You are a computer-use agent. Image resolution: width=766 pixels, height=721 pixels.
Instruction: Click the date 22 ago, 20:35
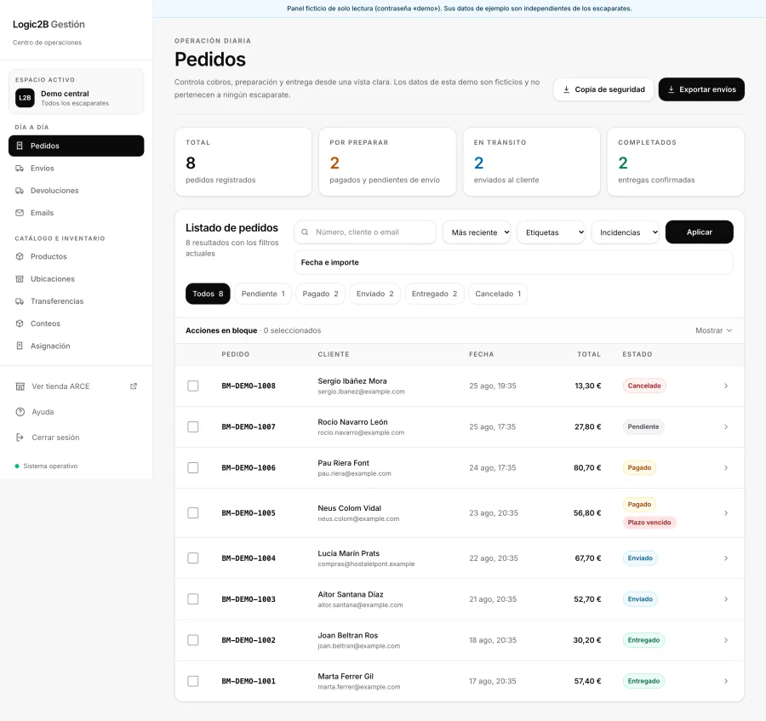pos(494,558)
